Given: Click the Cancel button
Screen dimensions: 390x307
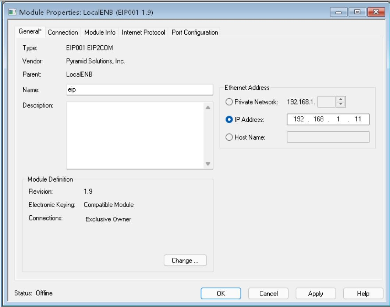Looking at the screenshot, I should point(268,294).
